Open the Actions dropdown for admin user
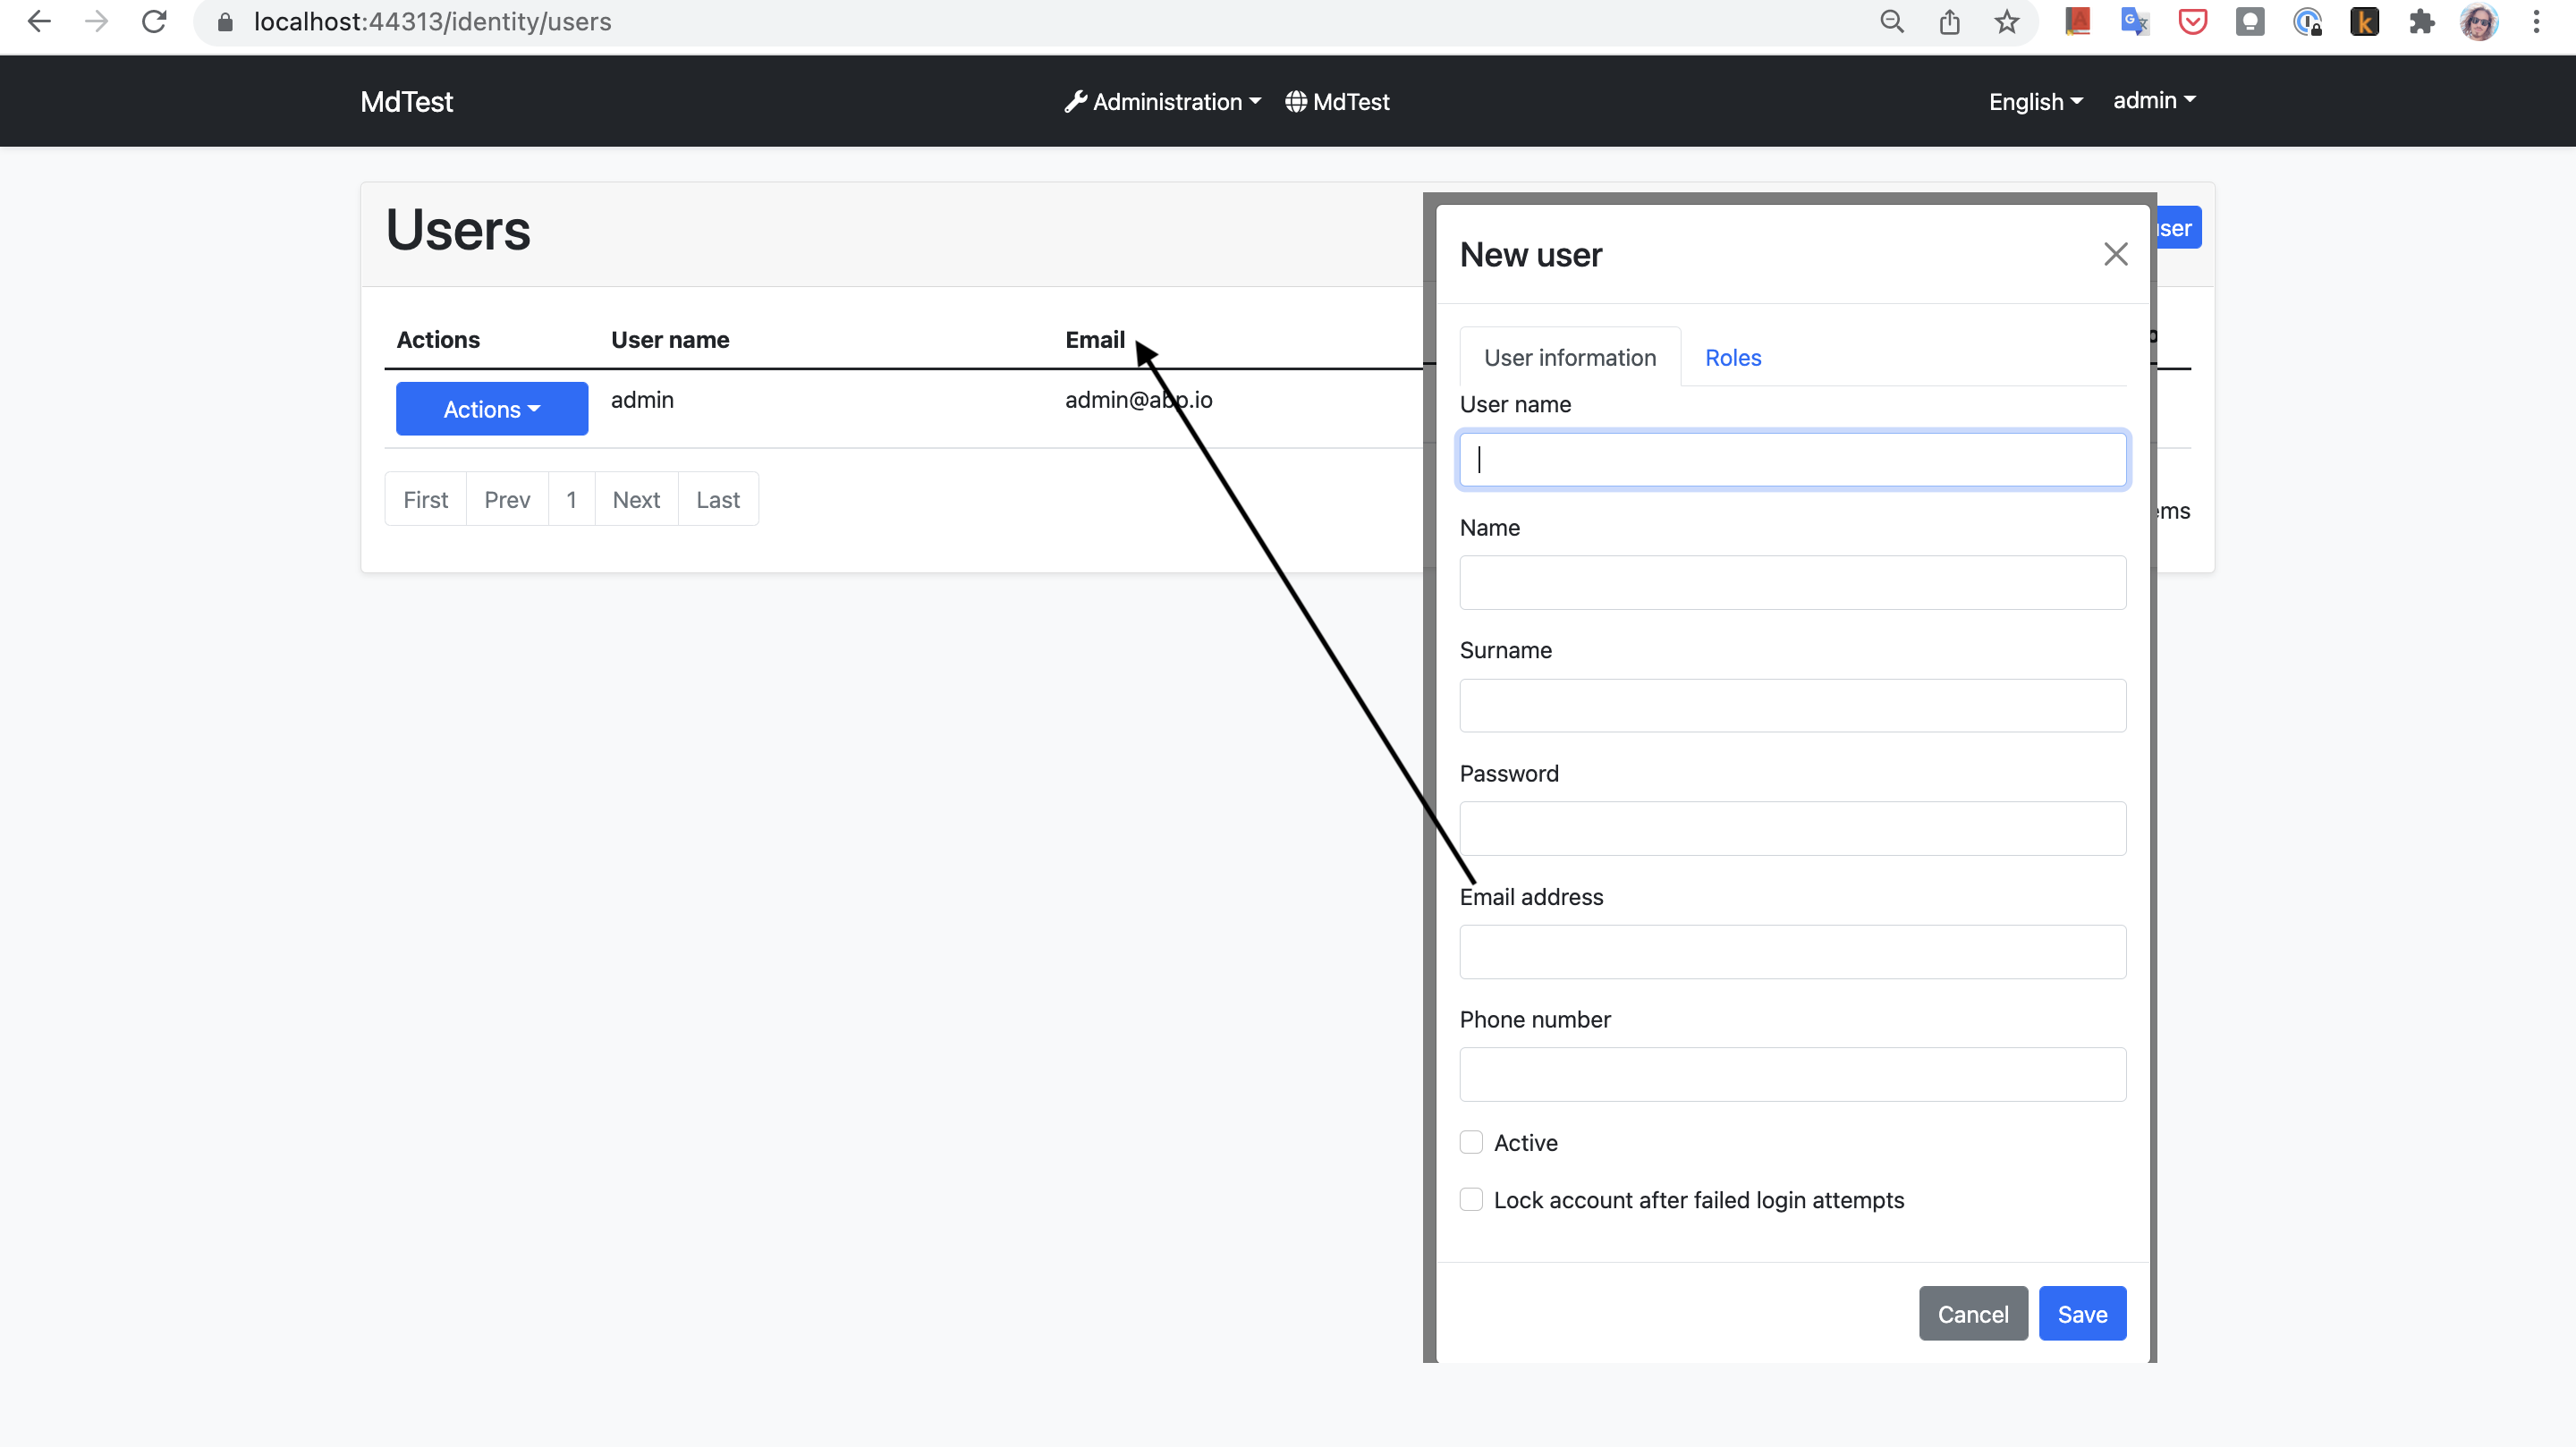Image resolution: width=2576 pixels, height=1447 pixels. (491, 408)
